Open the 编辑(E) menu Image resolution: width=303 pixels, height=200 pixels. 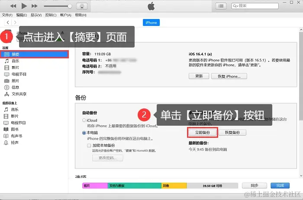(x=22, y=15)
